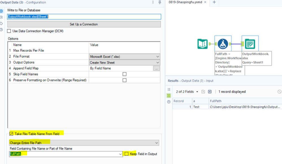Select the Formula flask tool on canvas
The height and width of the screenshot is (164, 282).
click(x=223, y=44)
